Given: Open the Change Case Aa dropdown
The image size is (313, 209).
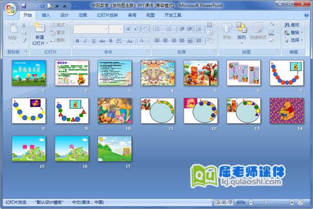Looking at the screenshot, I should (x=131, y=41).
